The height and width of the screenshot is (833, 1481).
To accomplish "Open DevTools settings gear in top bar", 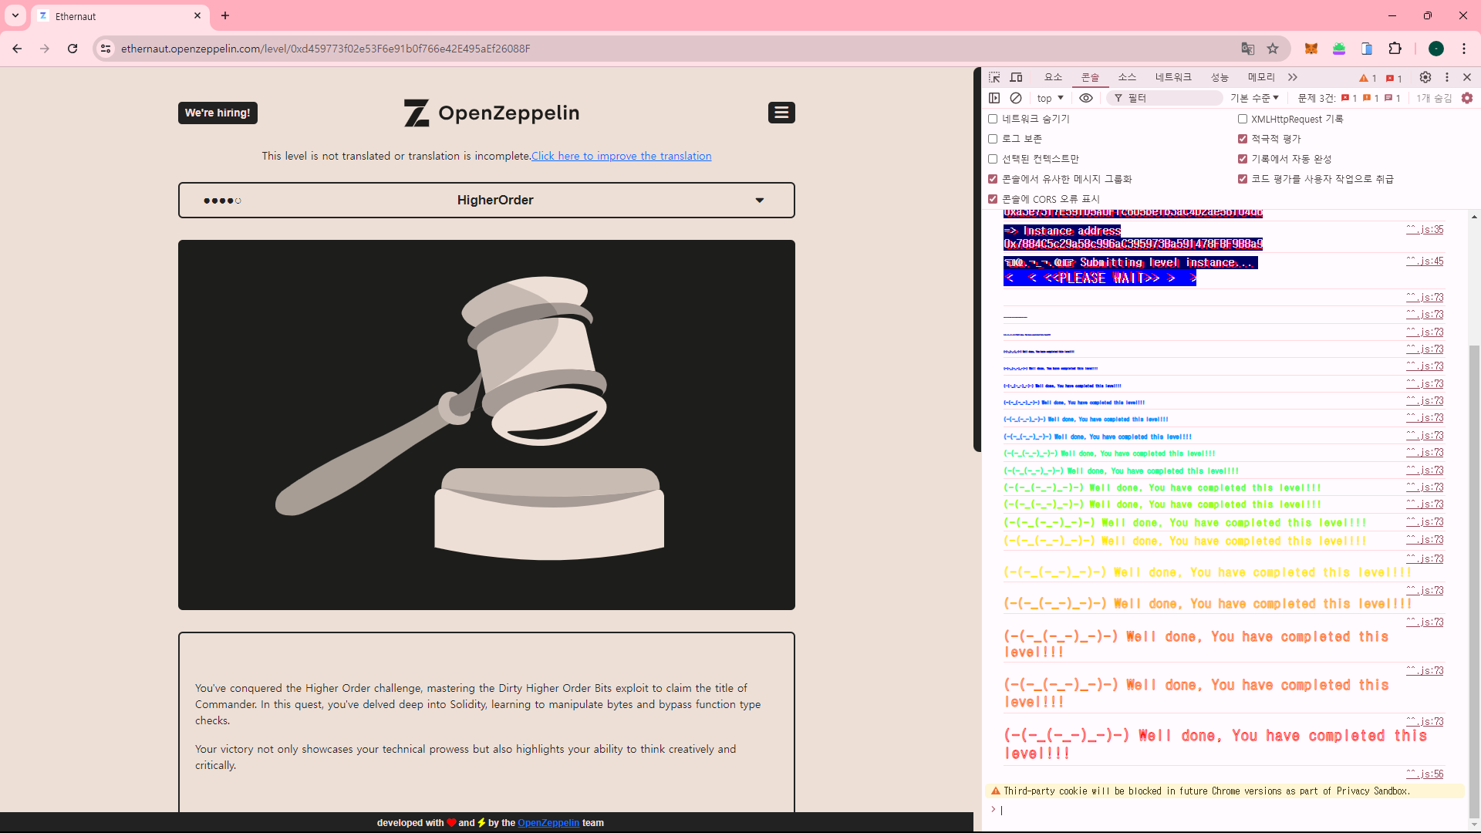I will 1425,77.
